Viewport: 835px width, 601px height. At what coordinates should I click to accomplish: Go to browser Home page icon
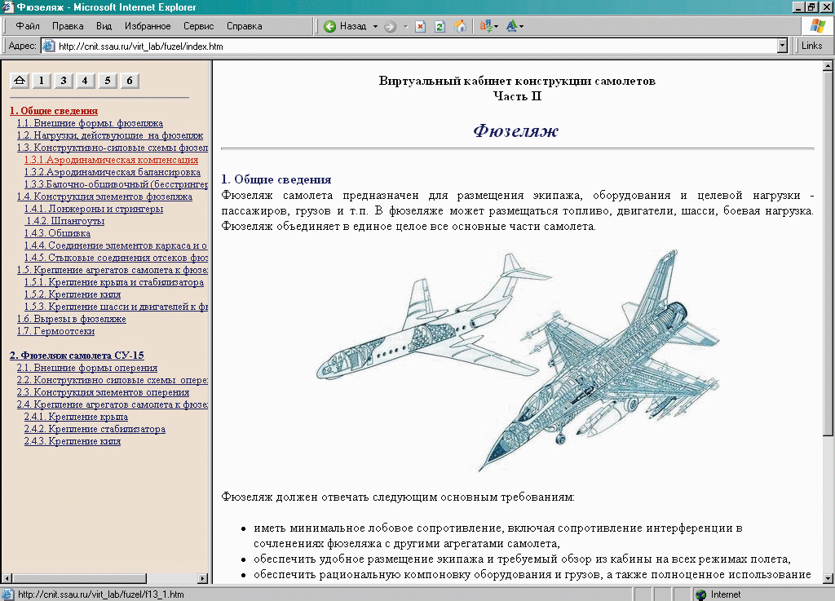click(461, 26)
